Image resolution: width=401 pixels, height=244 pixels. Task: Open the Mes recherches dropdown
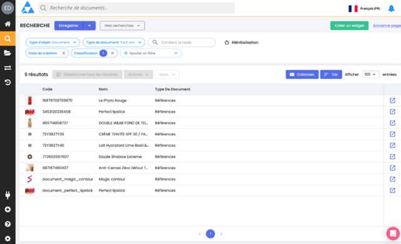122,26
